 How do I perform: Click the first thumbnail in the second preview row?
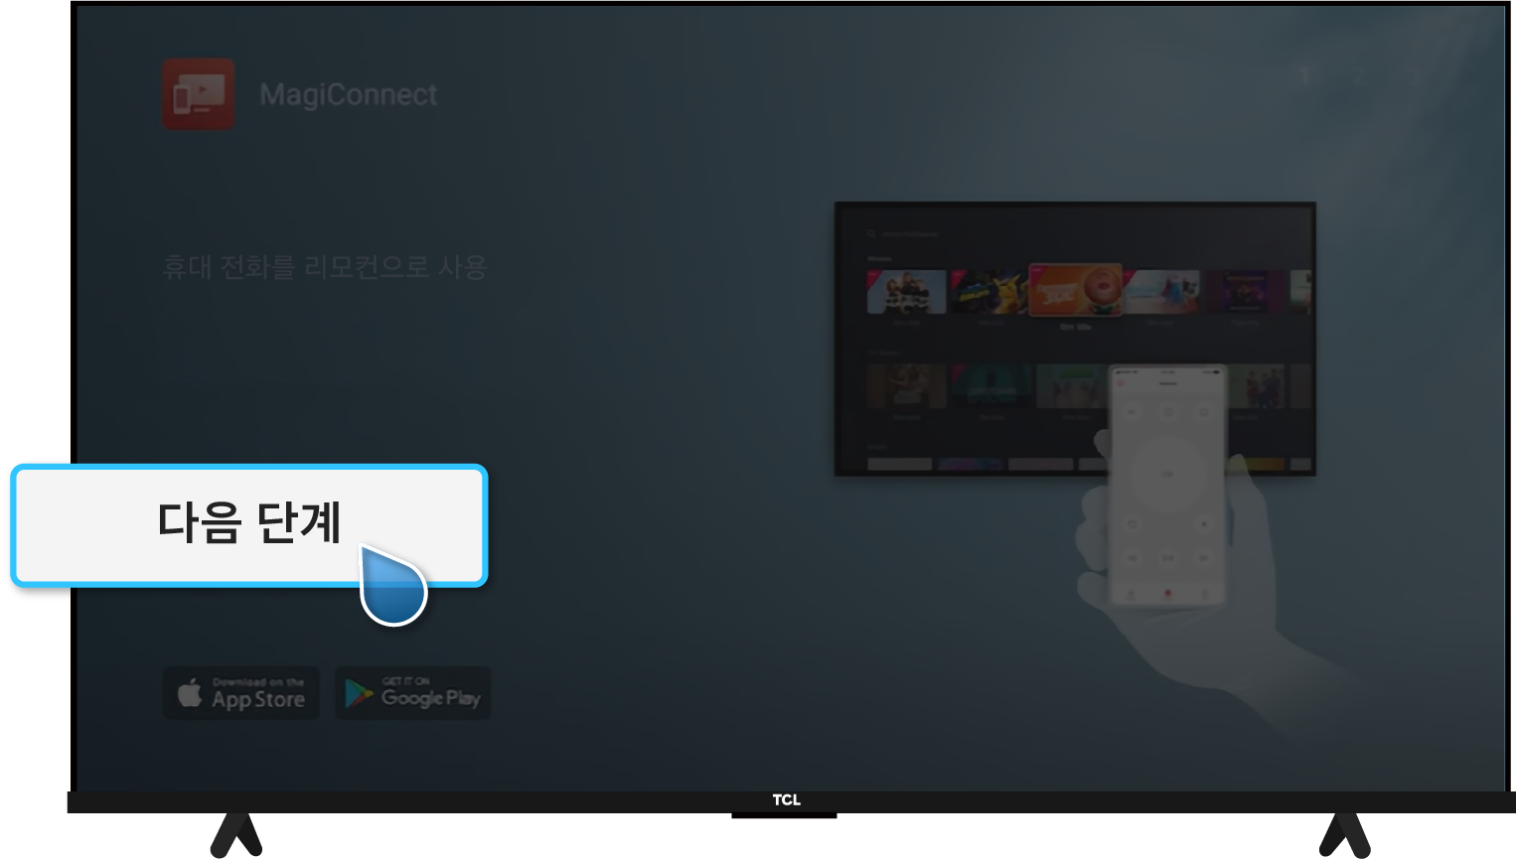906,385
